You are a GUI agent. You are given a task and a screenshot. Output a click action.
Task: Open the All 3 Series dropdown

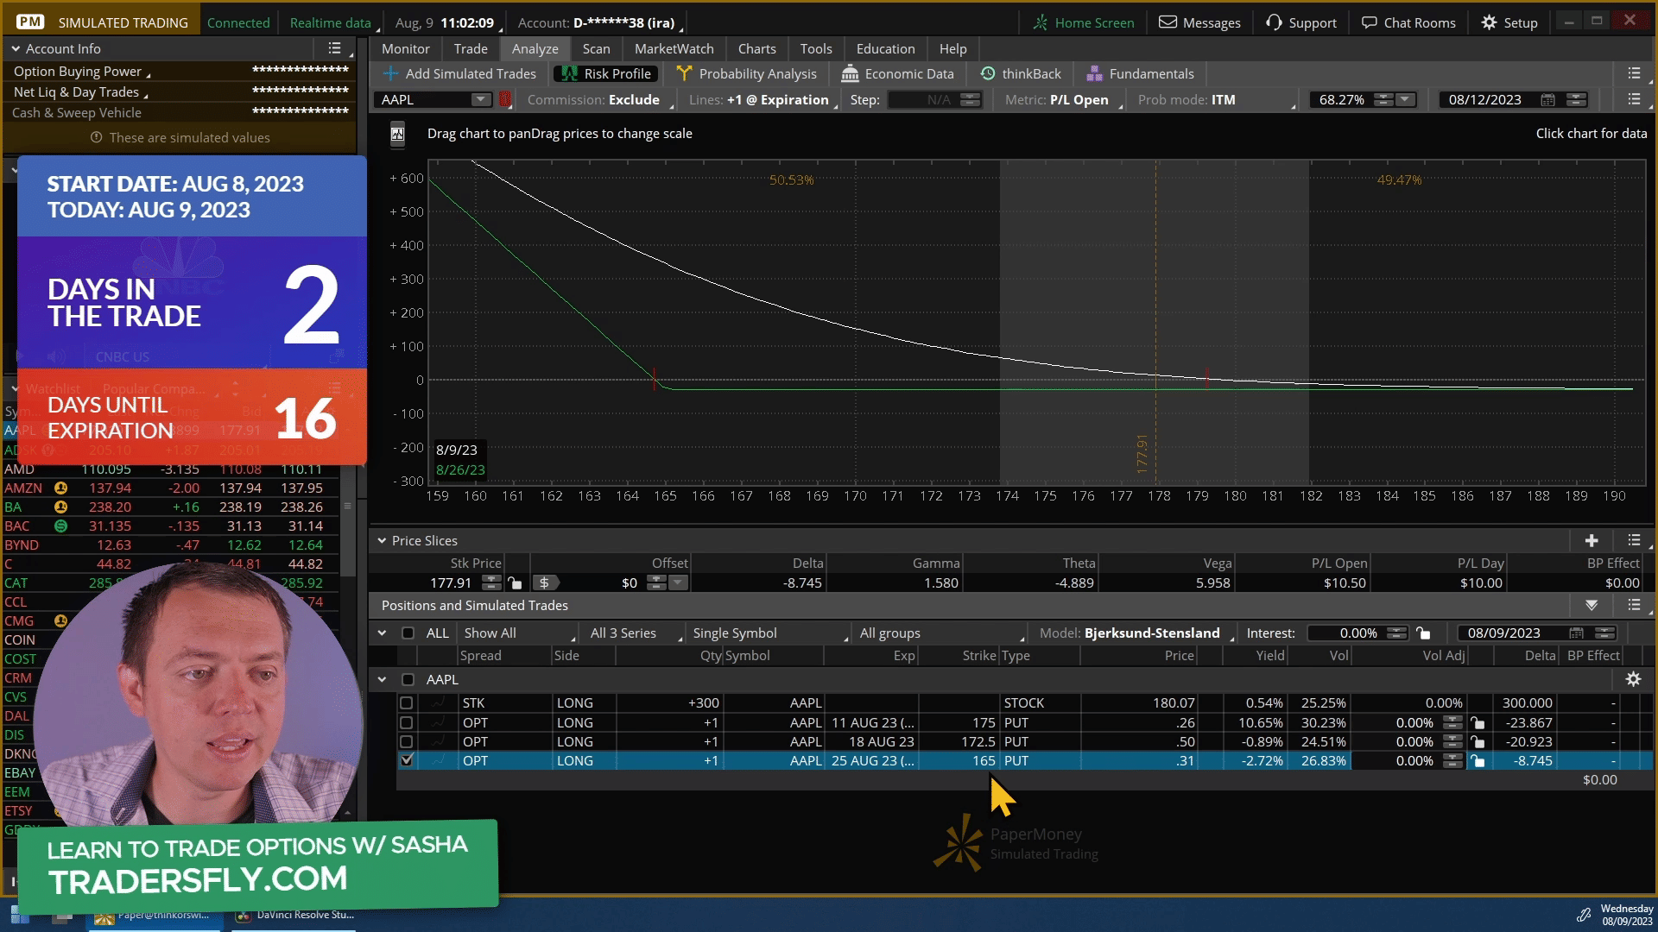point(636,633)
